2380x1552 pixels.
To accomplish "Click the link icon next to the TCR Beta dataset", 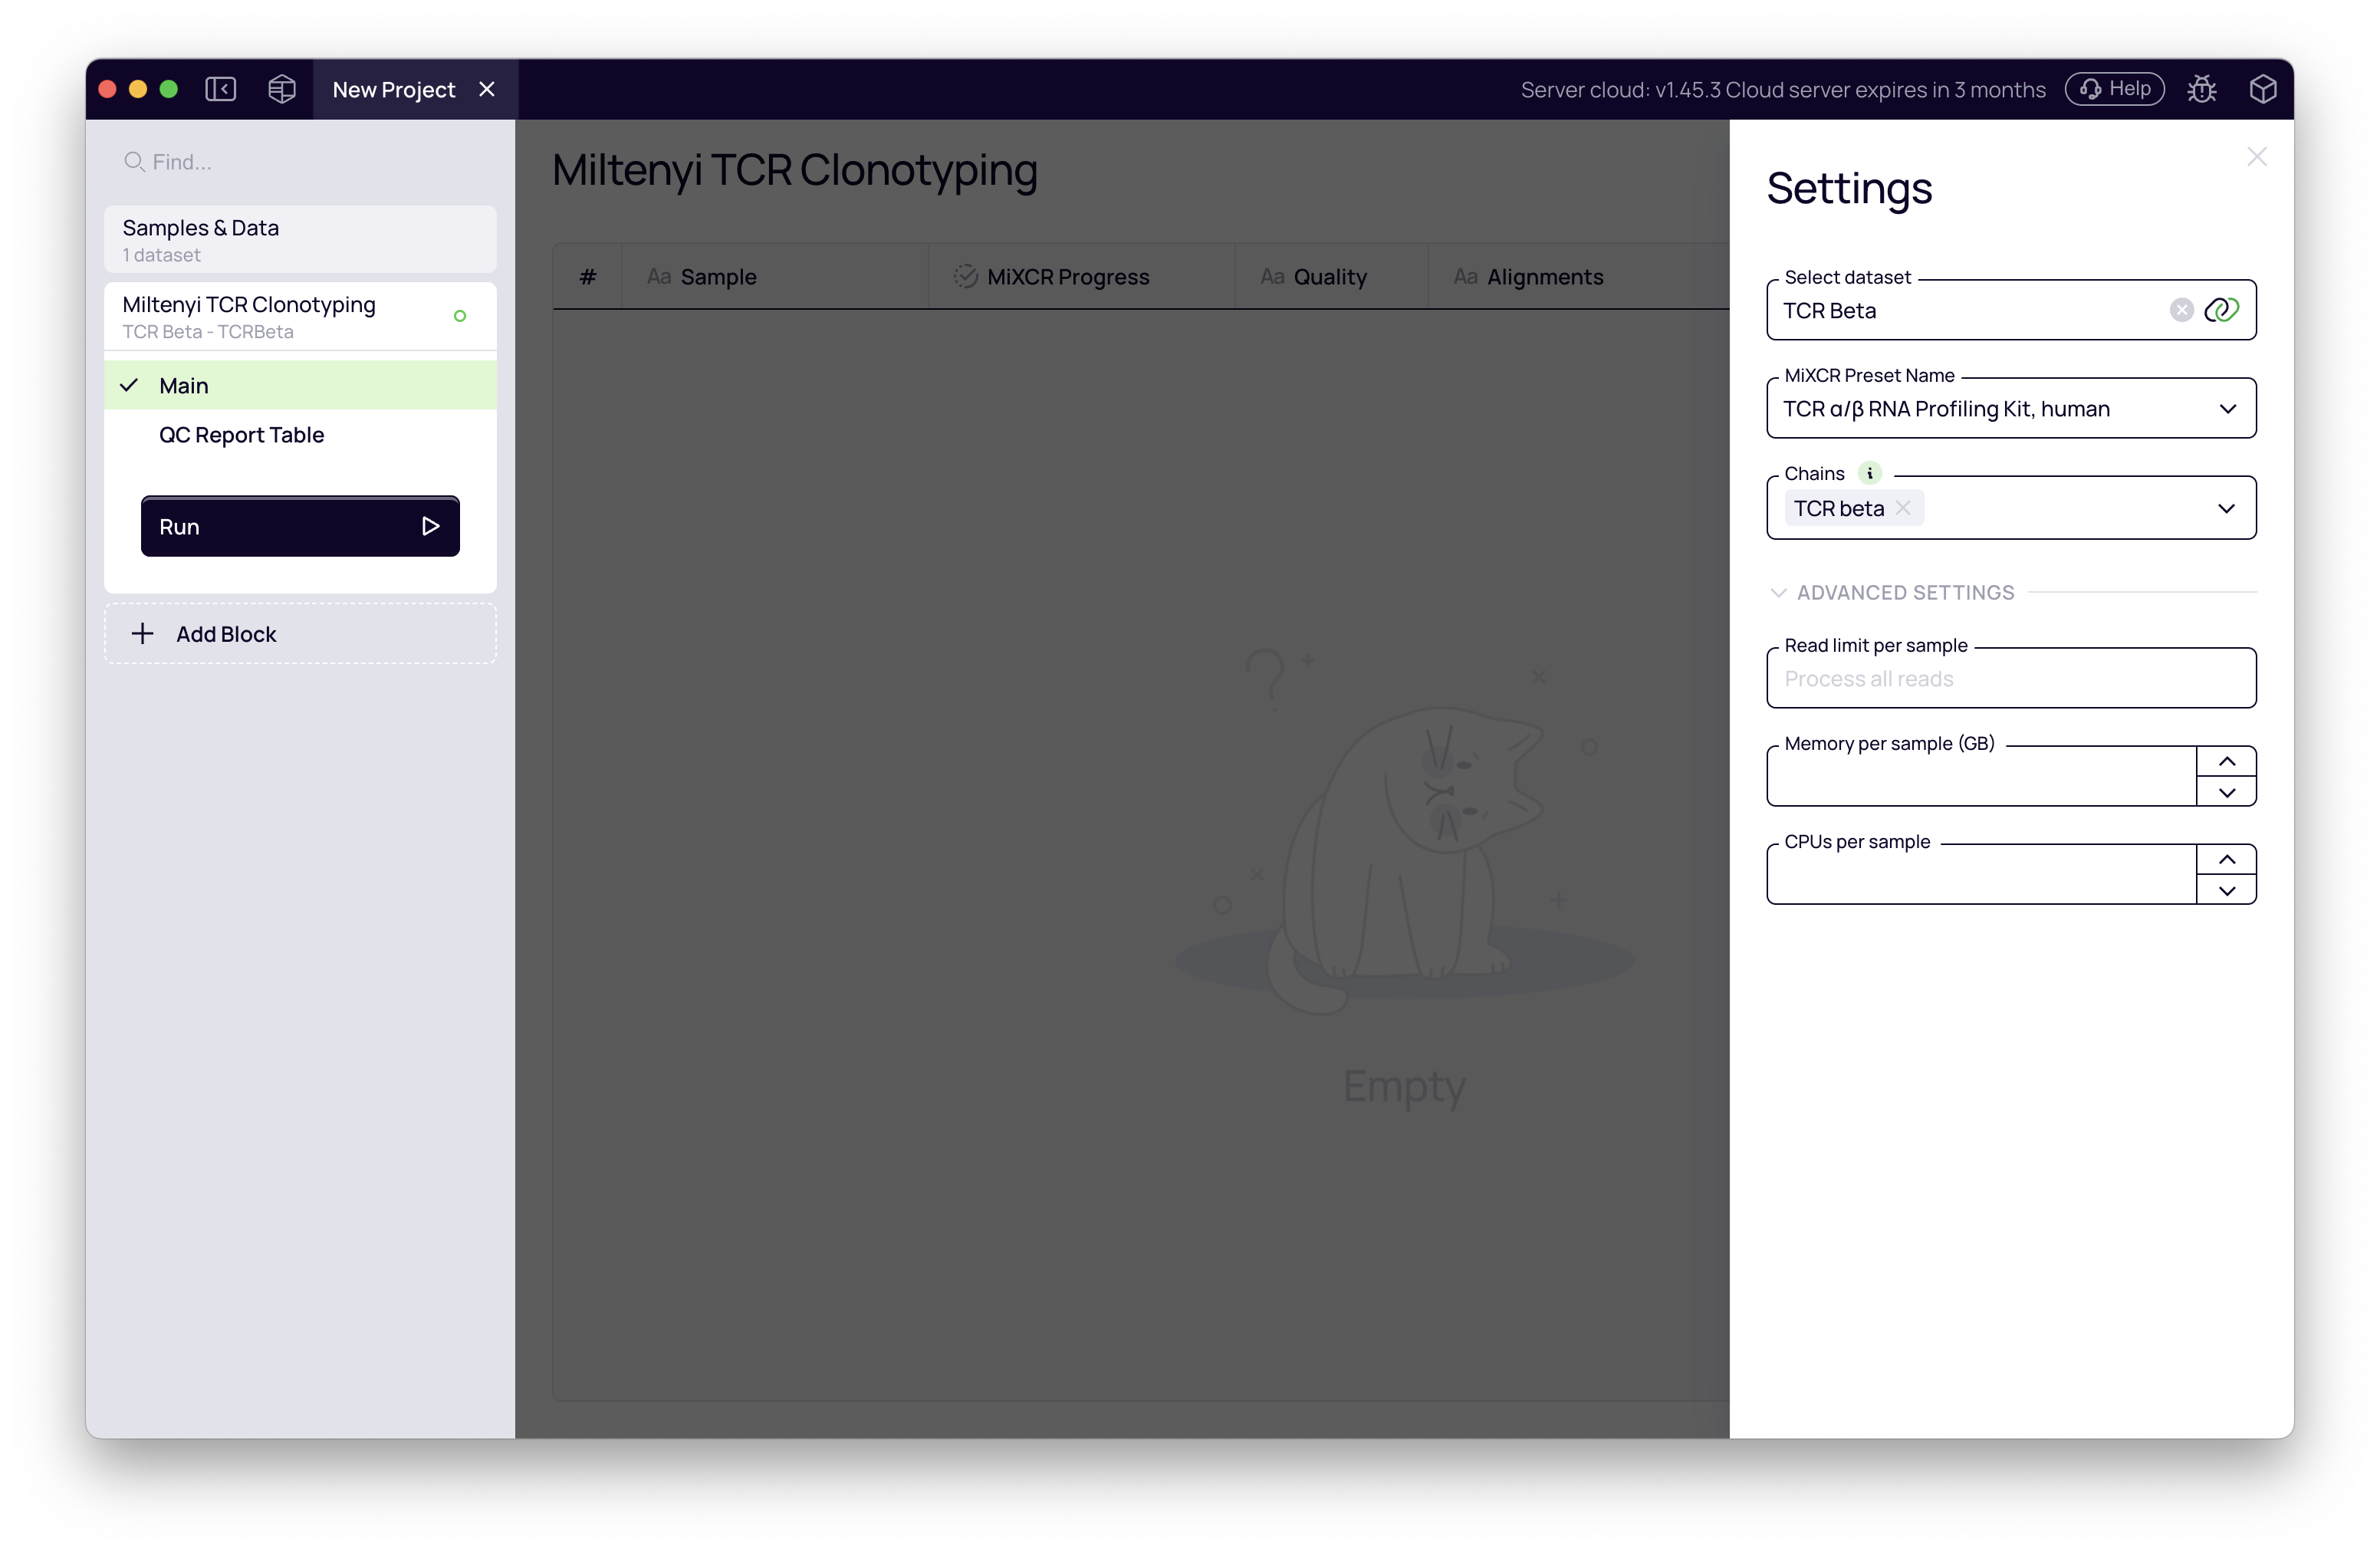I will click(x=2222, y=310).
